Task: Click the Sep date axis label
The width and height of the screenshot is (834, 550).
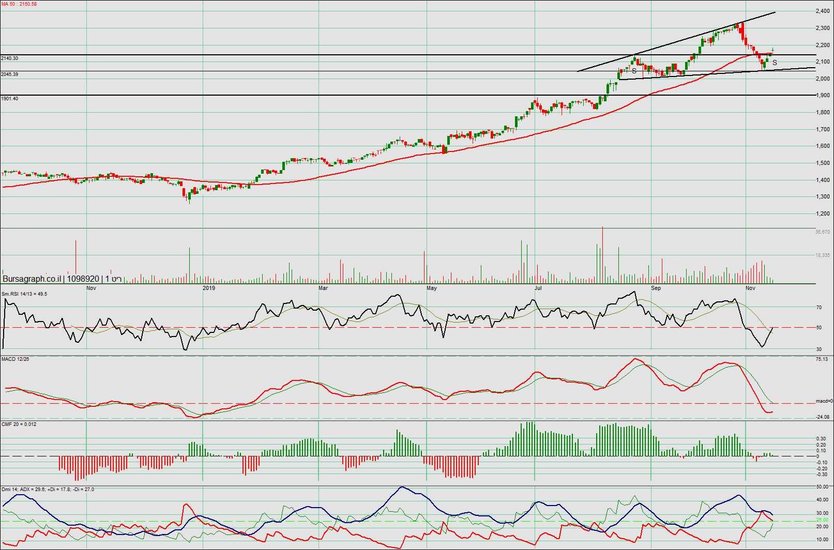Action: coord(656,288)
